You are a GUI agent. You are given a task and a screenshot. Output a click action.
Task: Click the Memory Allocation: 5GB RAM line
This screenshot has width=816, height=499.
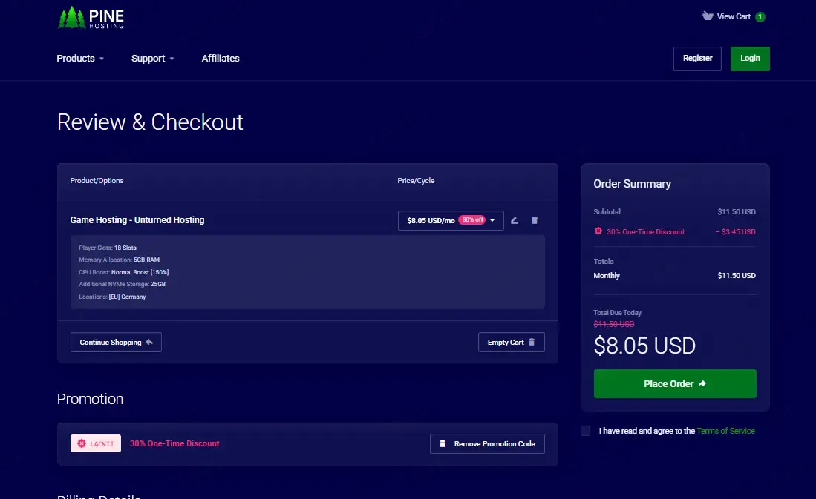pos(120,260)
